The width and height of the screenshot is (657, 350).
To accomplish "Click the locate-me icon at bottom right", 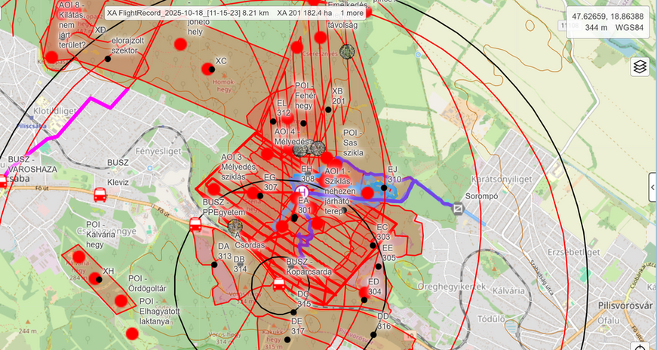I will pyautogui.click(x=641, y=347).
